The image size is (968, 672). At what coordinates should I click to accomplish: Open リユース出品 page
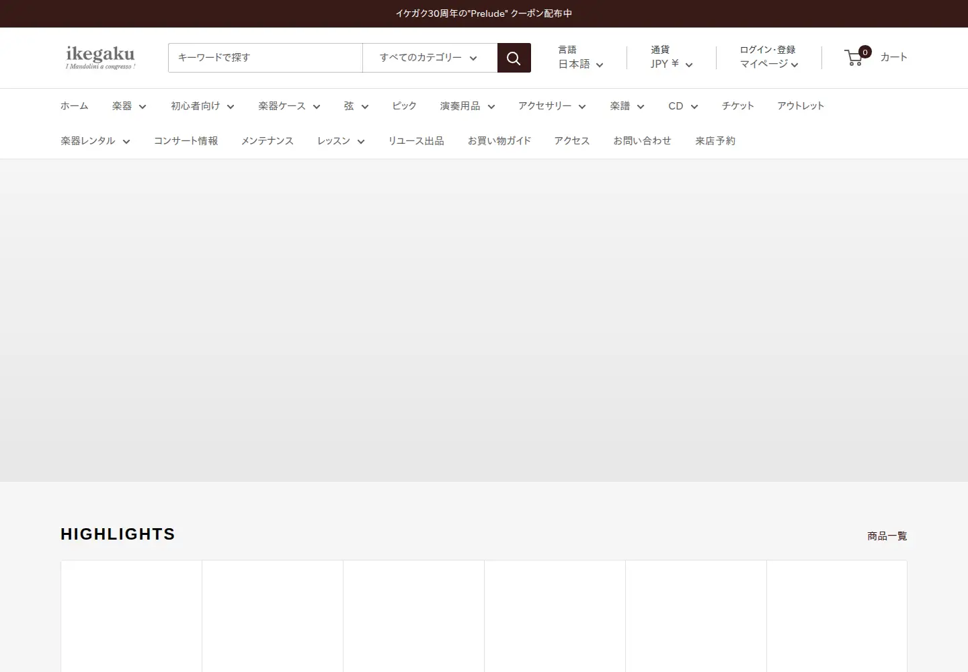[416, 141]
